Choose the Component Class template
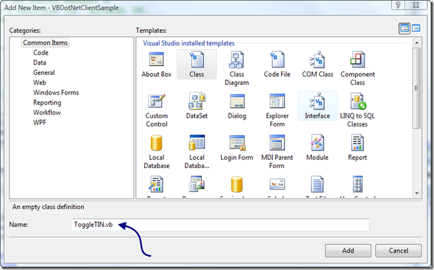 [358, 67]
